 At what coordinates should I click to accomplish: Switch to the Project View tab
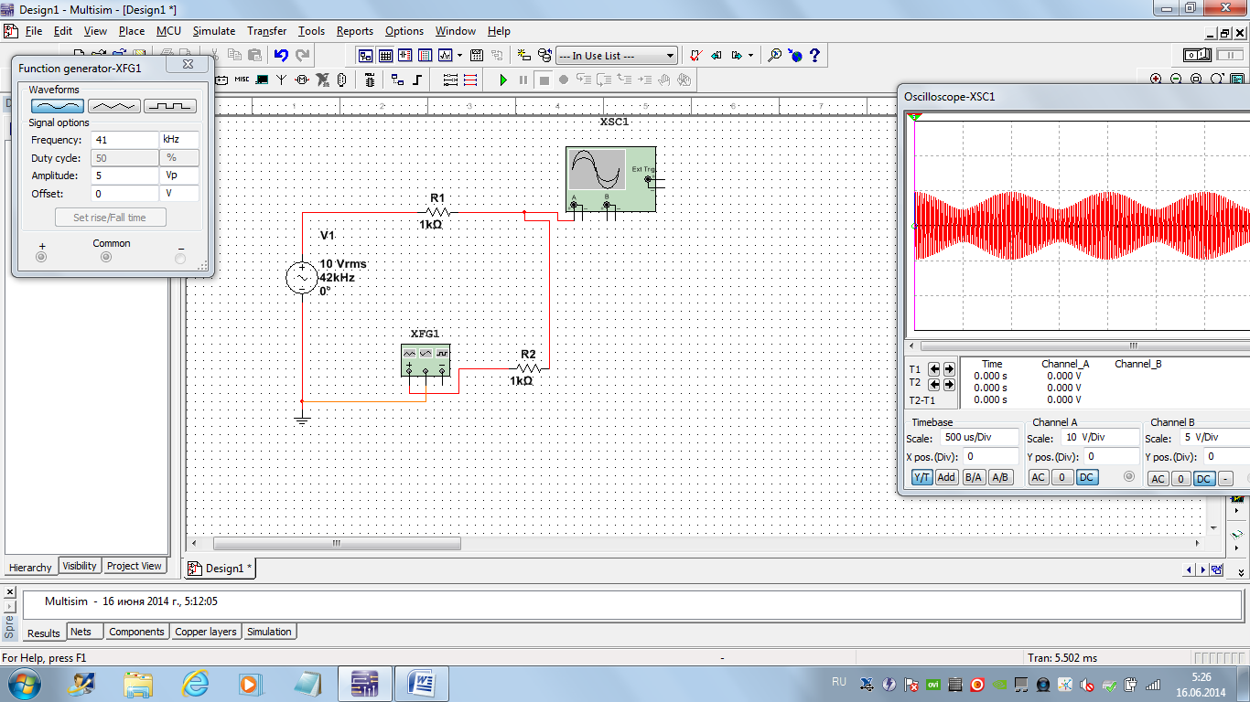134,566
